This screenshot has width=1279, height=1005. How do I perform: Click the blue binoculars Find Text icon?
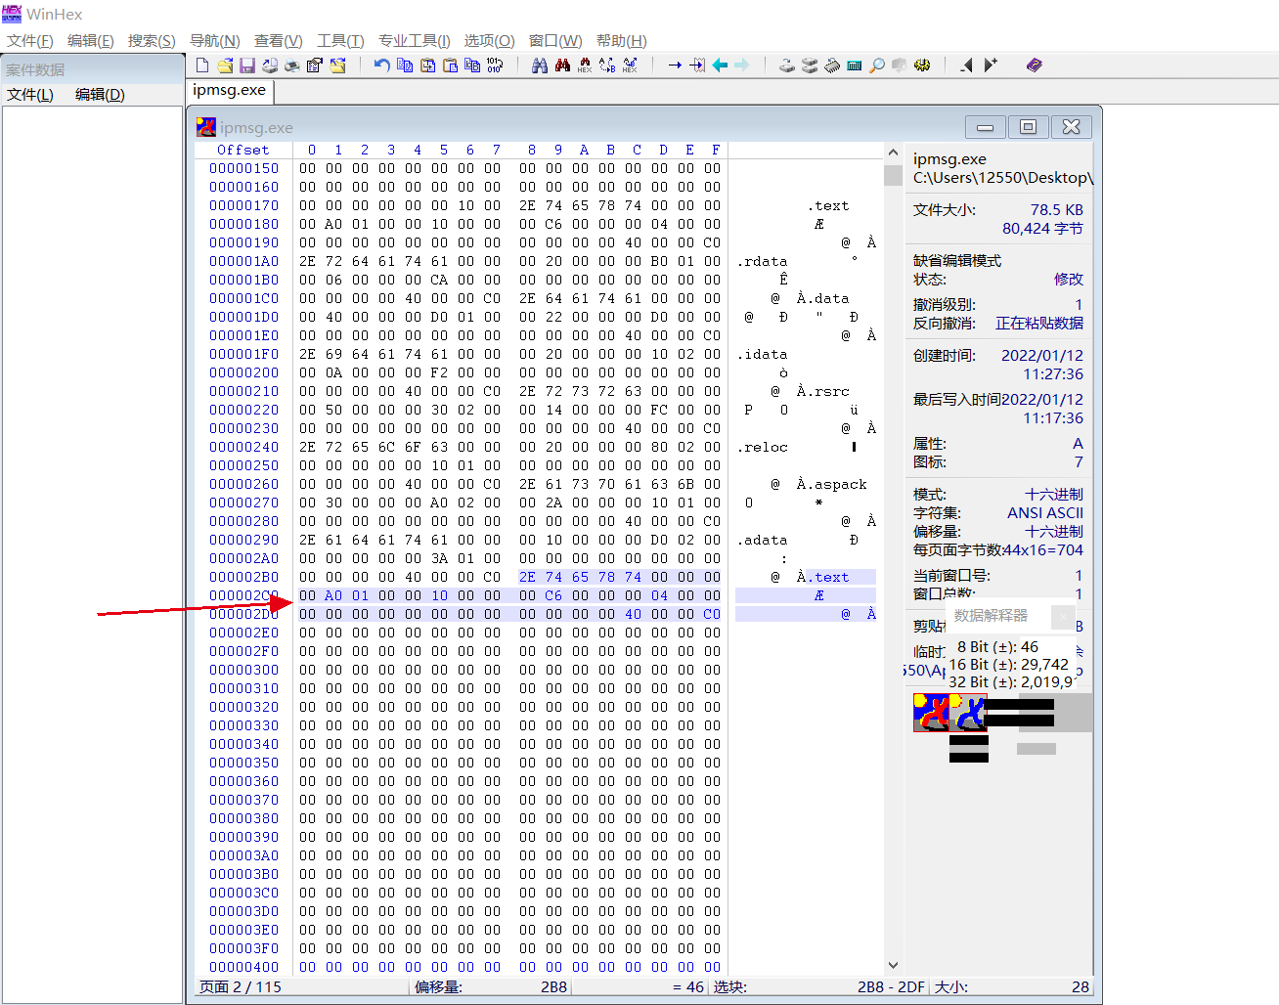(x=540, y=66)
